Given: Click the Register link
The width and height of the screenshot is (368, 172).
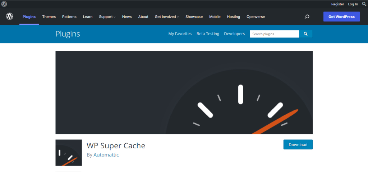Looking at the screenshot, I should [x=337, y=4].
